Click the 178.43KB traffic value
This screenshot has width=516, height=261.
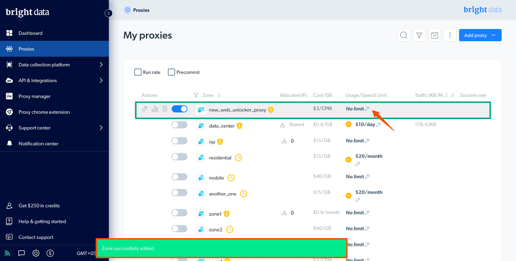pyautogui.click(x=425, y=124)
